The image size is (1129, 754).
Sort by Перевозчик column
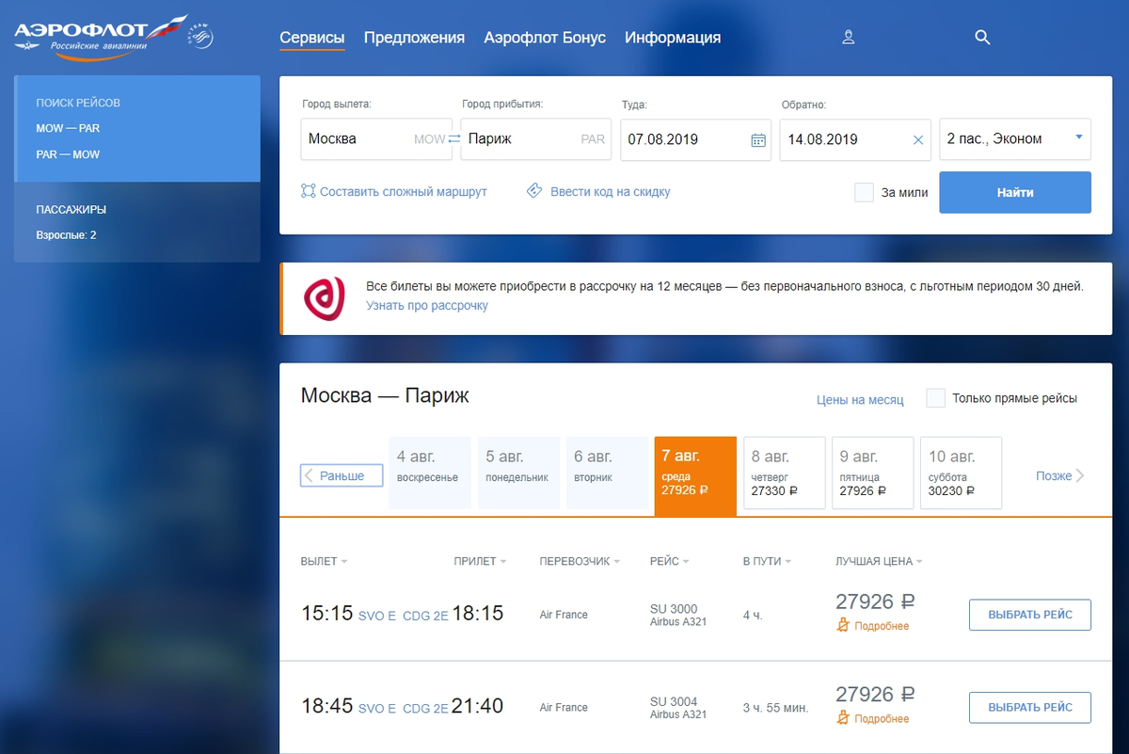580,561
